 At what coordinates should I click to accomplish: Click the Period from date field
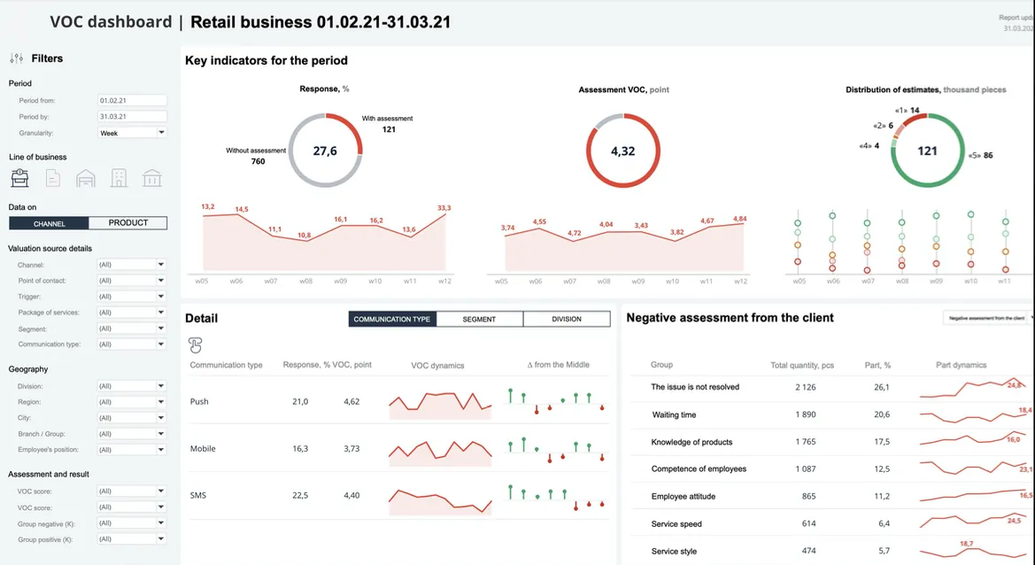132,100
